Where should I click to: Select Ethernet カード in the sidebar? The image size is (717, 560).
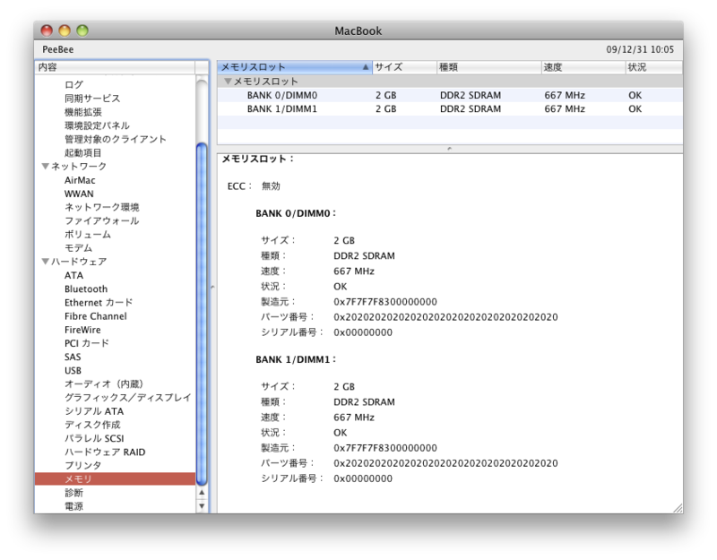(99, 303)
